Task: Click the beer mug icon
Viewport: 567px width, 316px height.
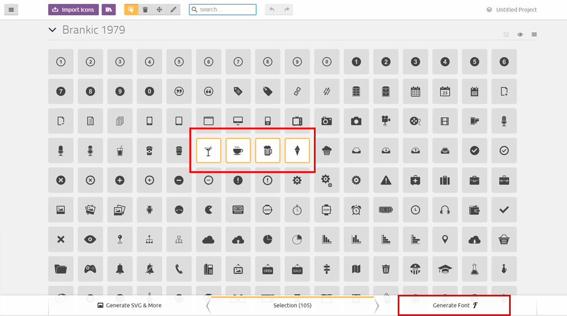Action: pyautogui.click(x=267, y=151)
